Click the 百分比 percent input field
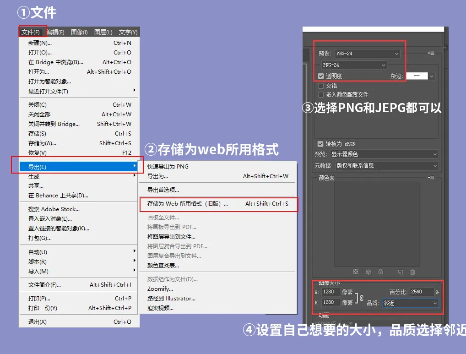The width and height of the screenshot is (466, 354). pos(422,292)
